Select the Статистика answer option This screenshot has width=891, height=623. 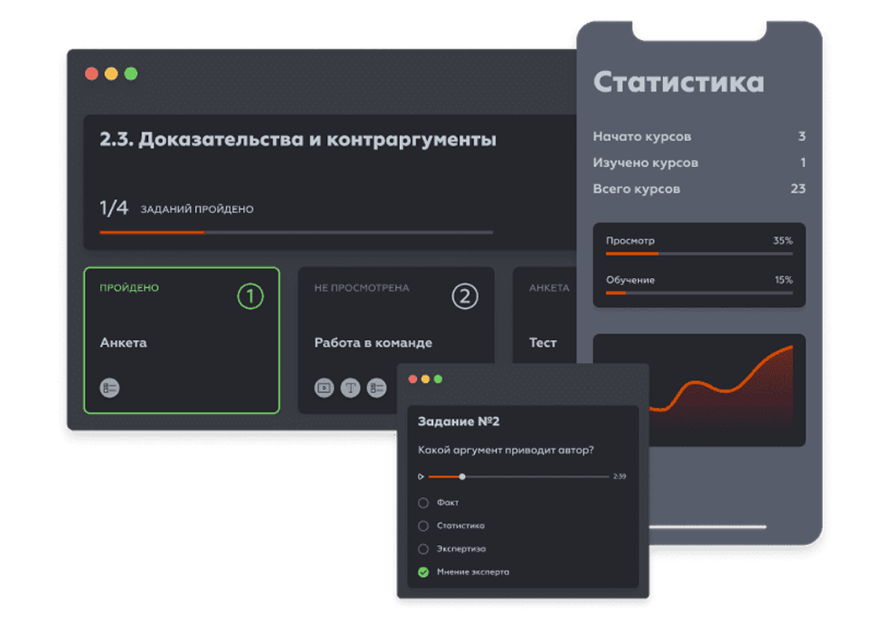[422, 525]
